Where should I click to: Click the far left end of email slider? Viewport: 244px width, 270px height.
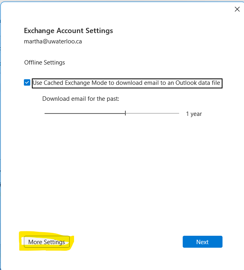(45, 113)
